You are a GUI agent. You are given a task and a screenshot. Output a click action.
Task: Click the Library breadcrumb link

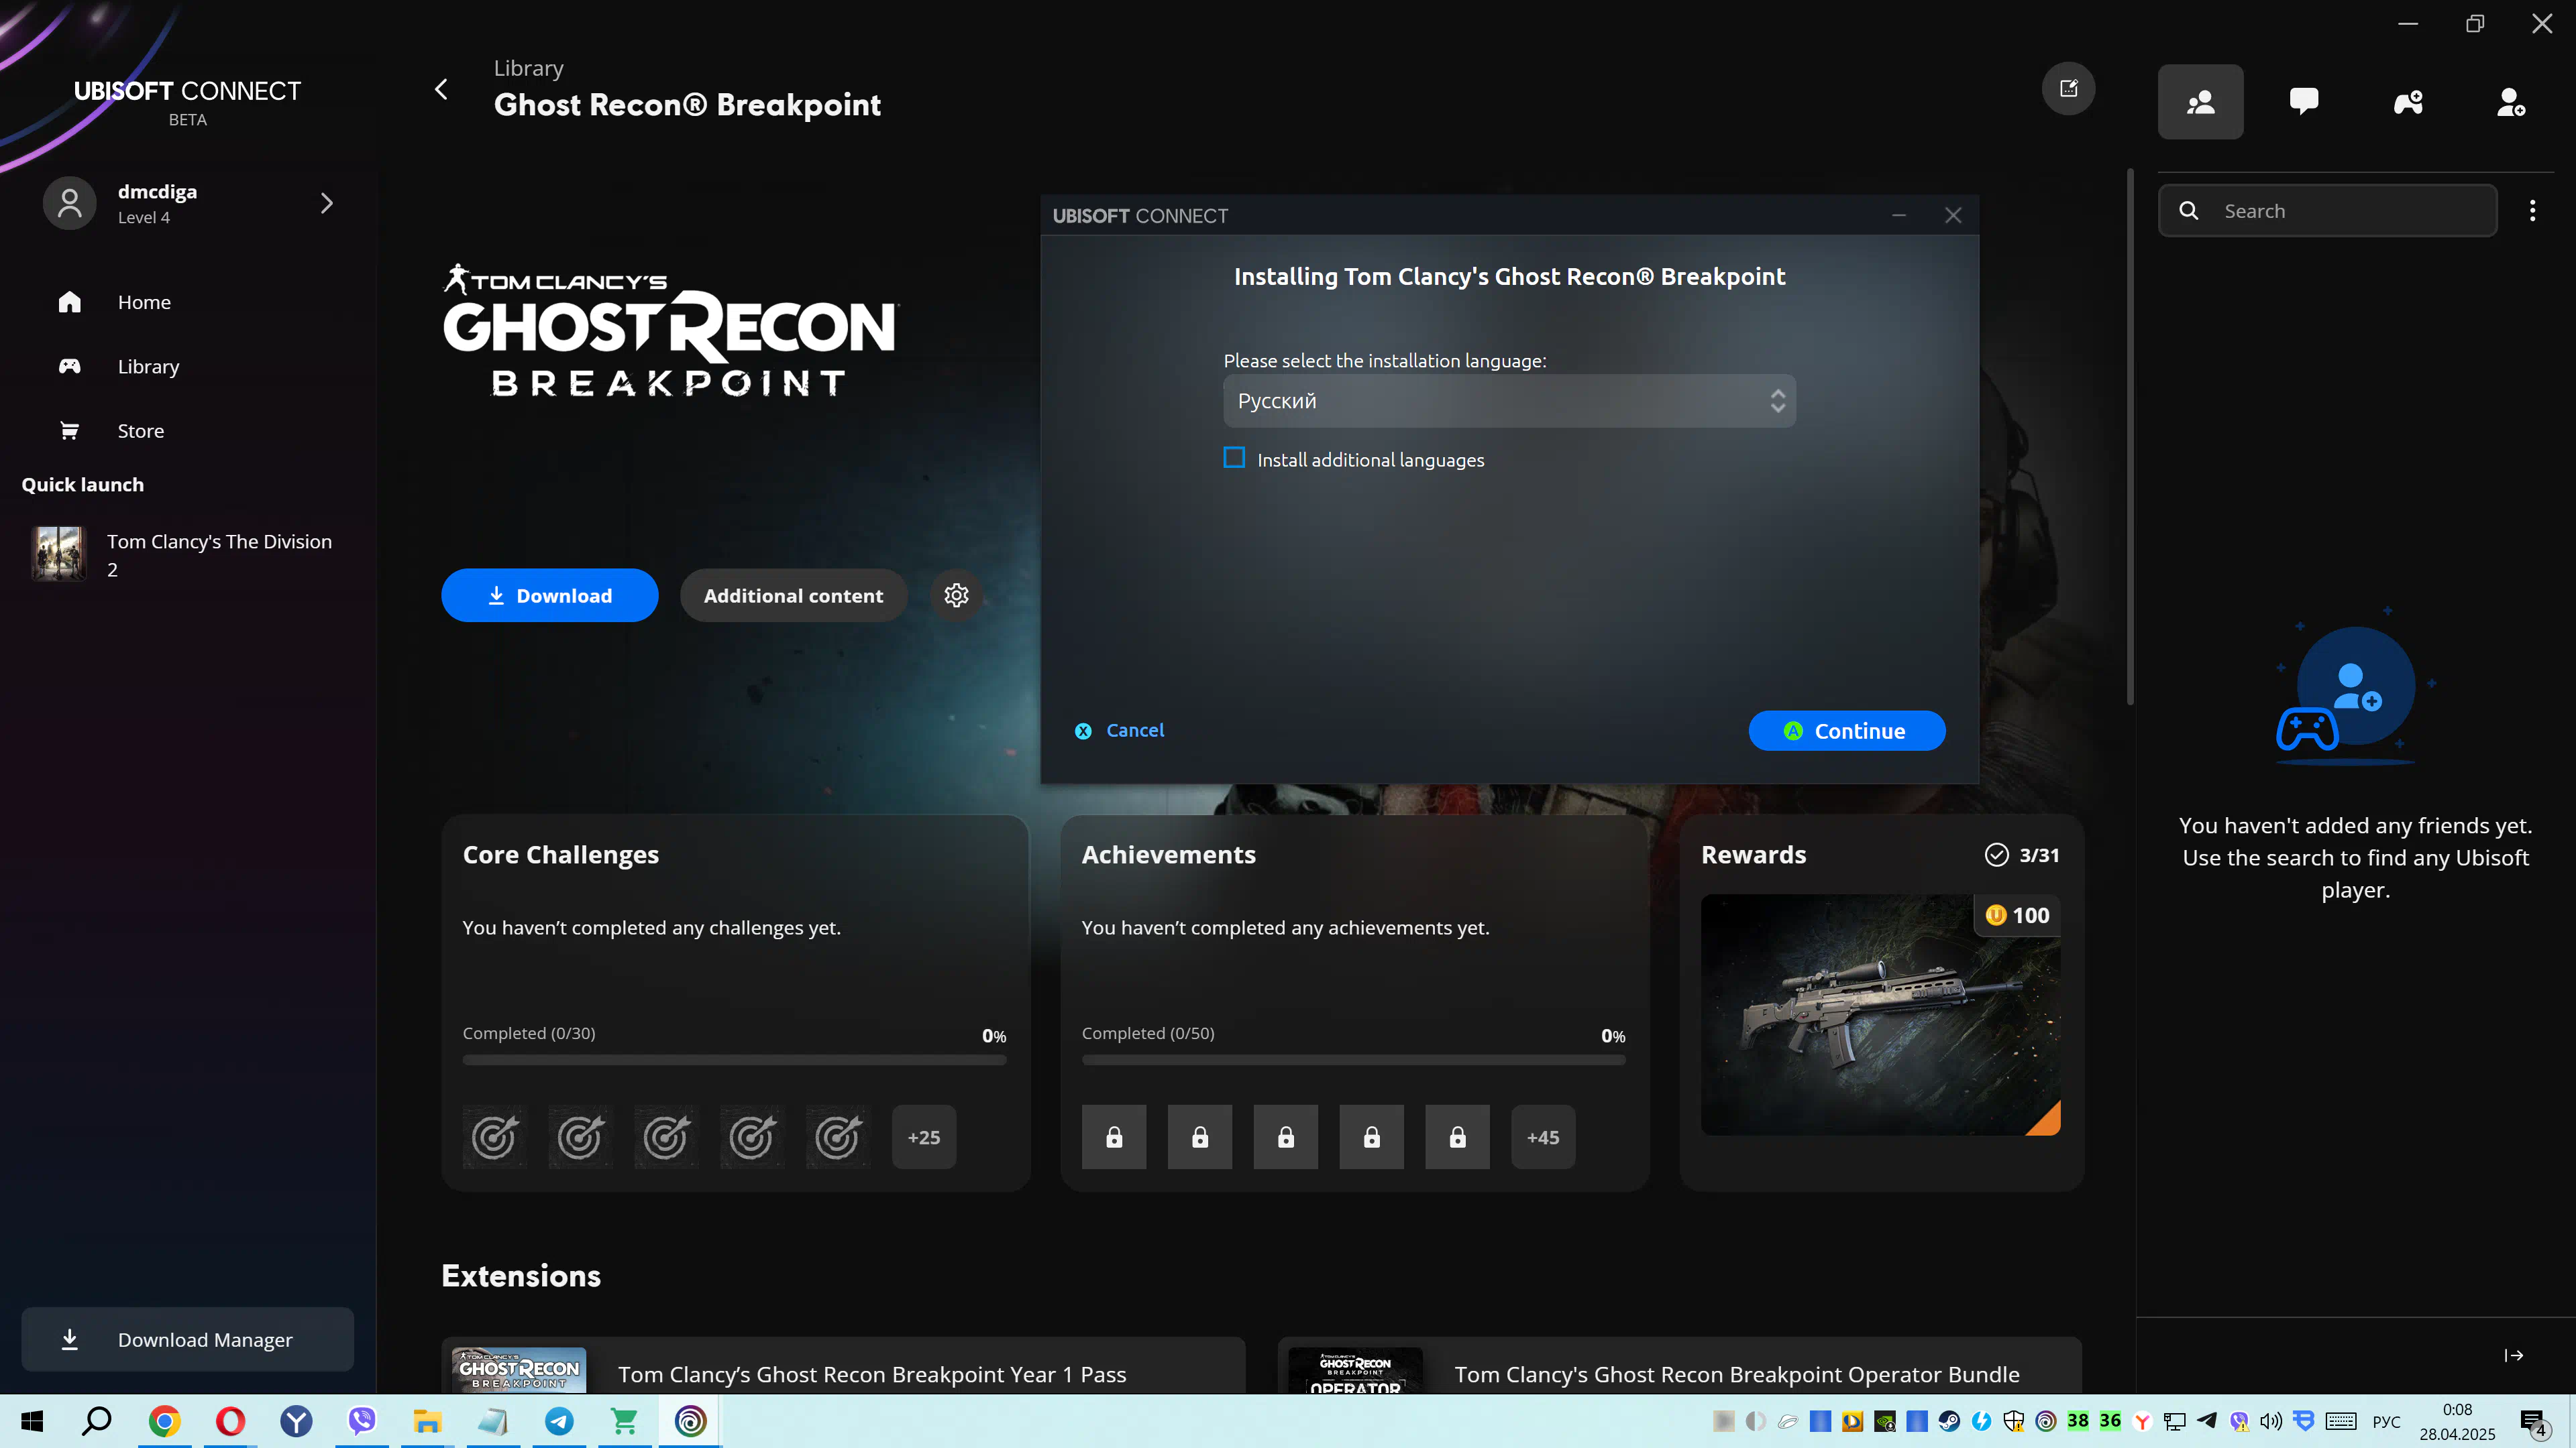528,68
